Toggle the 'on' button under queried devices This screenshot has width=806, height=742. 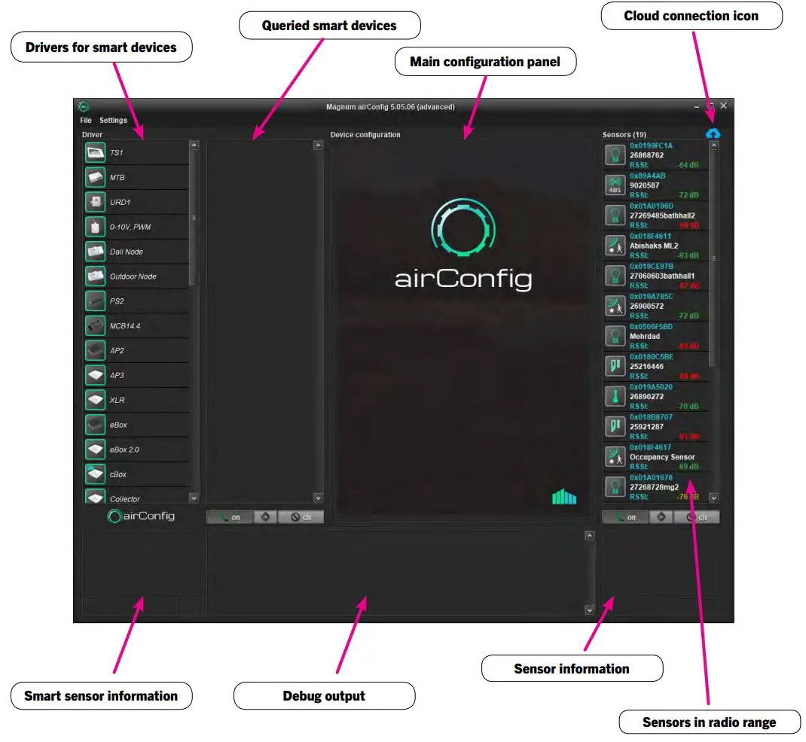click(x=230, y=517)
